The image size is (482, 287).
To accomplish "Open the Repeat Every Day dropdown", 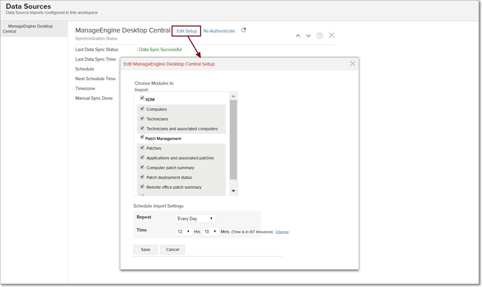I will 195,218.
